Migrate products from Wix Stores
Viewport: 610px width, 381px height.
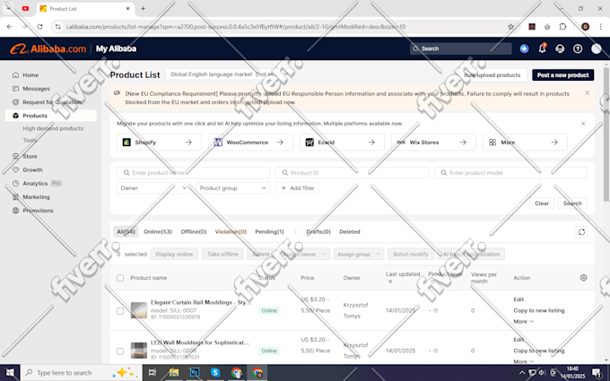click(x=433, y=143)
